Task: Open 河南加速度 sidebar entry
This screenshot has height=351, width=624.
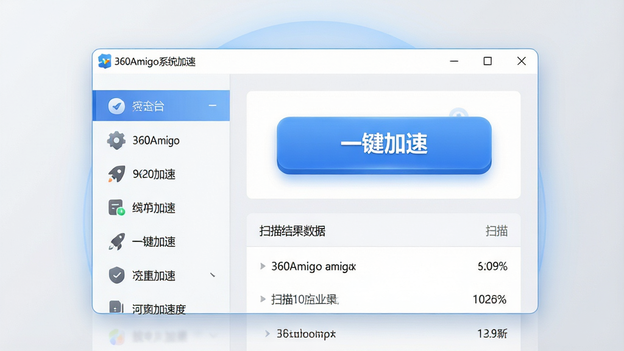Action: (161, 306)
